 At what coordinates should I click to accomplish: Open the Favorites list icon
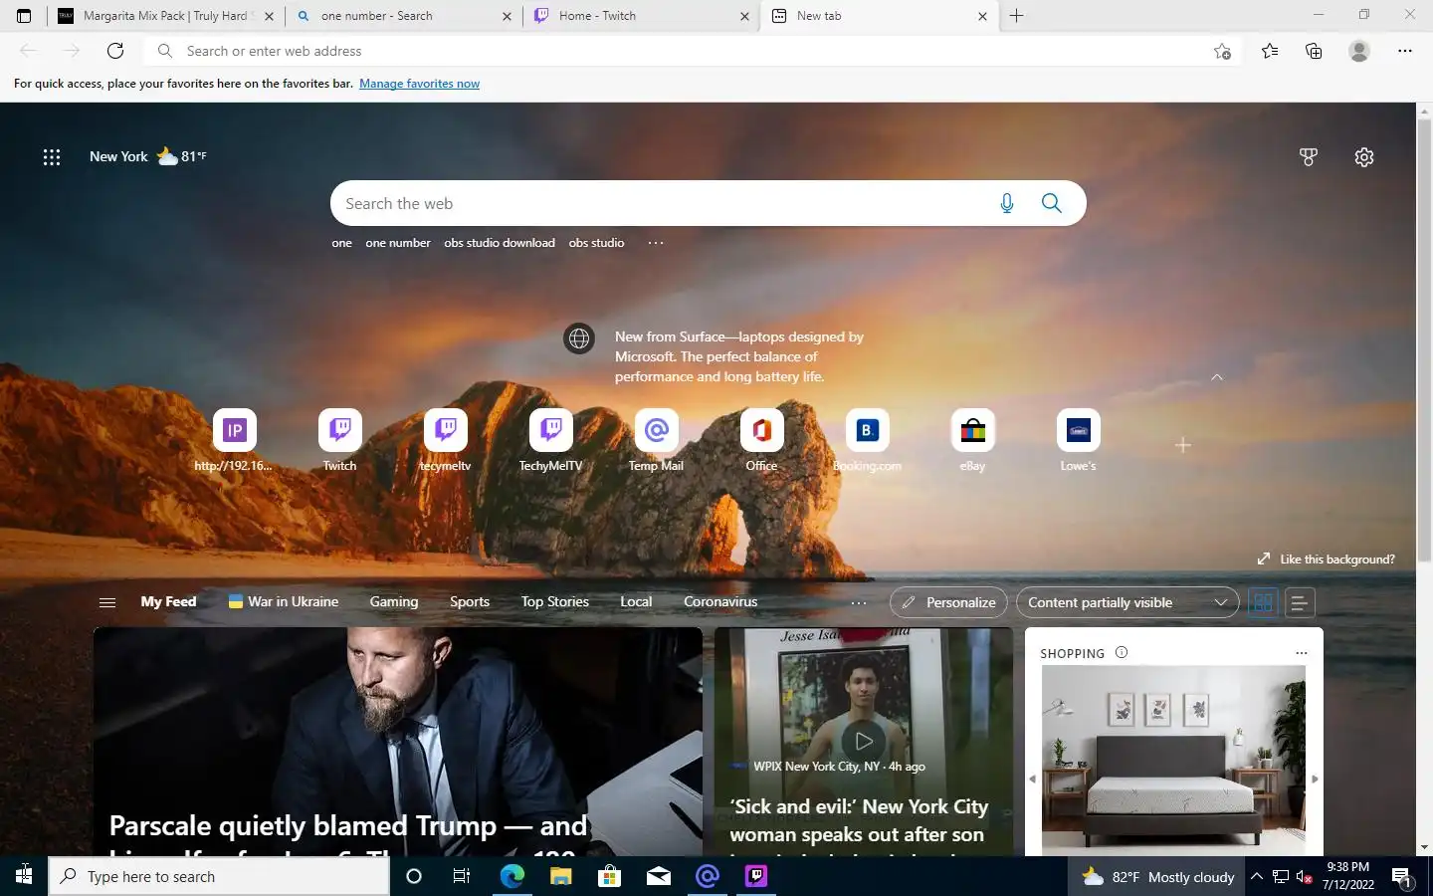point(1270,51)
